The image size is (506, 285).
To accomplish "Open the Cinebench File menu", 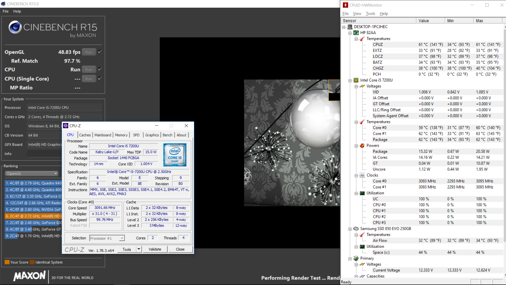I will tap(6, 11).
